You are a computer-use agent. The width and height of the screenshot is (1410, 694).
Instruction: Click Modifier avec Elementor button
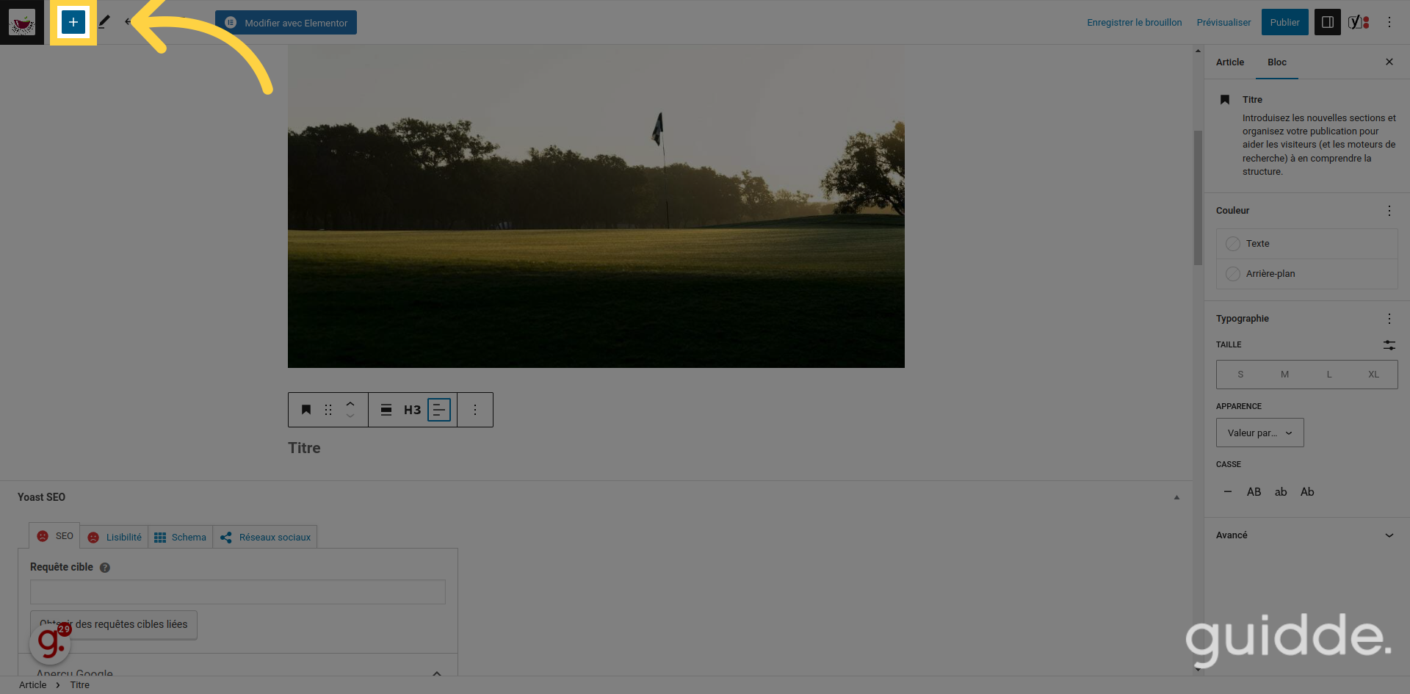pos(286,23)
